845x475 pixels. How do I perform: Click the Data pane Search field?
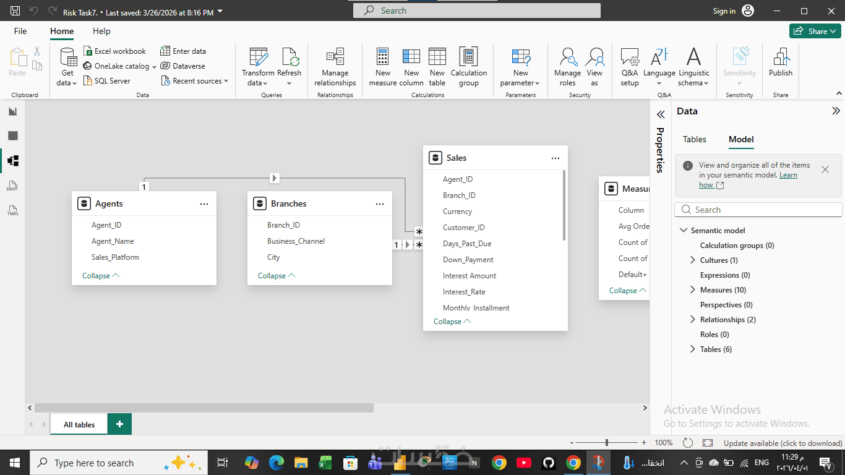coord(758,210)
